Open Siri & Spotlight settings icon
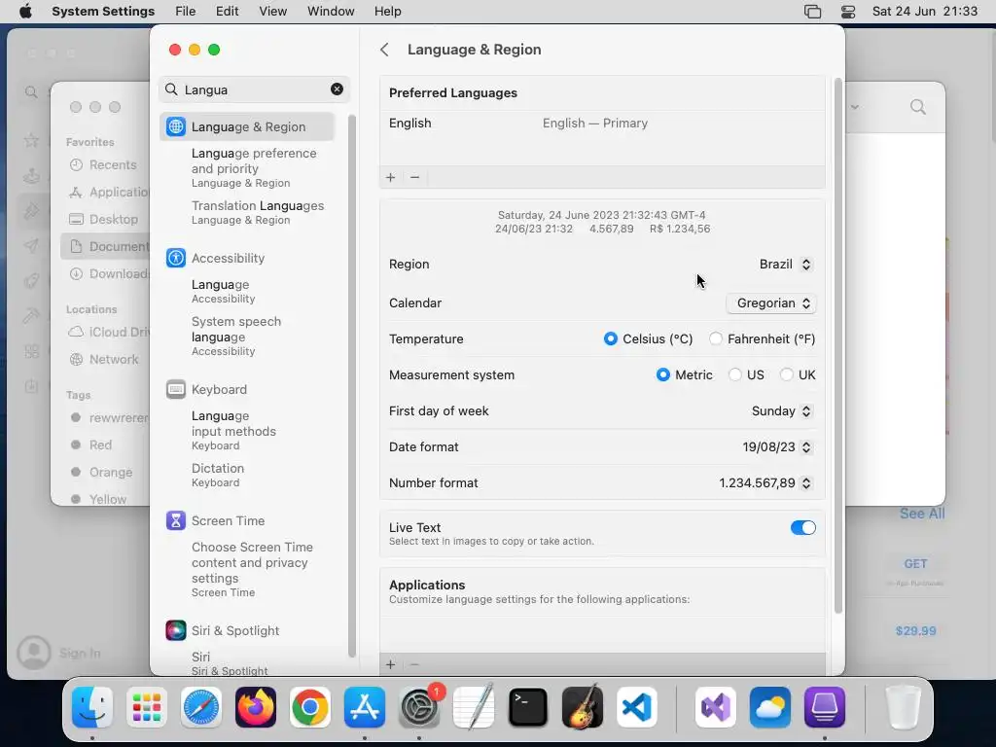 (176, 630)
